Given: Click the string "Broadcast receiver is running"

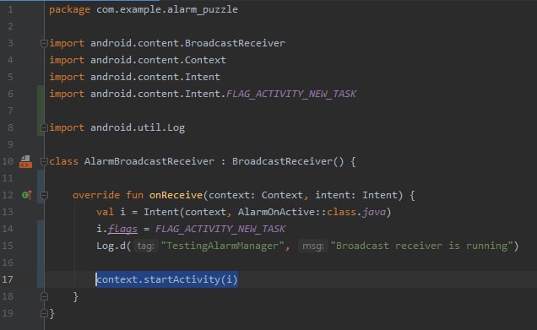Looking at the screenshot, I should pyautogui.click(x=421, y=246).
